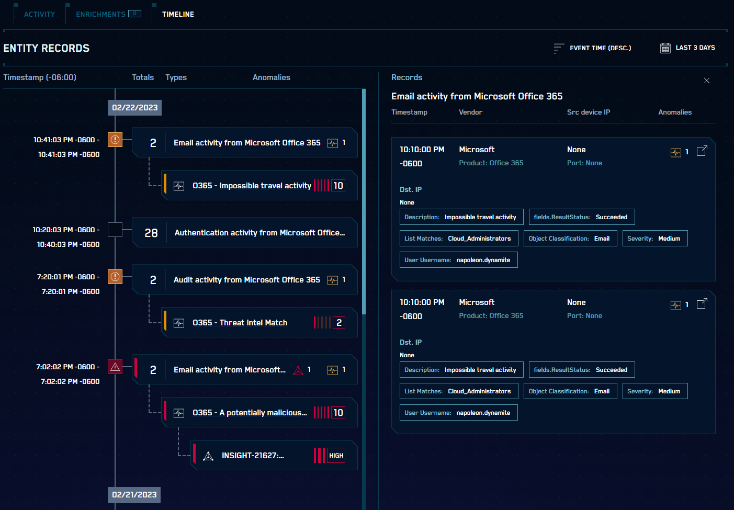Open Event Time (Desc.) sort dropdown
The width and height of the screenshot is (734, 510).
pos(600,48)
